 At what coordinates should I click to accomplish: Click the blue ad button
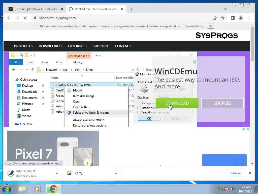coord(224,160)
